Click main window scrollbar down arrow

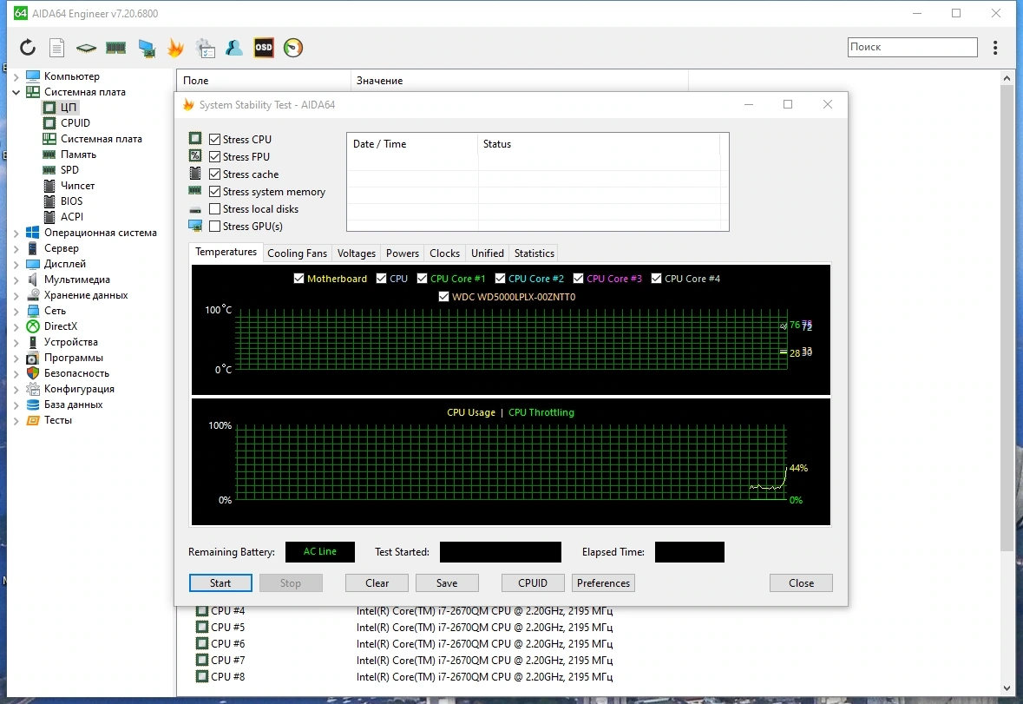tap(1006, 688)
